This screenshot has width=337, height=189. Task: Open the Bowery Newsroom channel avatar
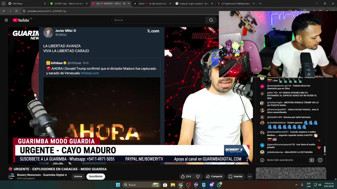(11, 176)
